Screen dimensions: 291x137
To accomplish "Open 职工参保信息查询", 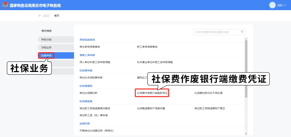I will (x=147, y=47).
